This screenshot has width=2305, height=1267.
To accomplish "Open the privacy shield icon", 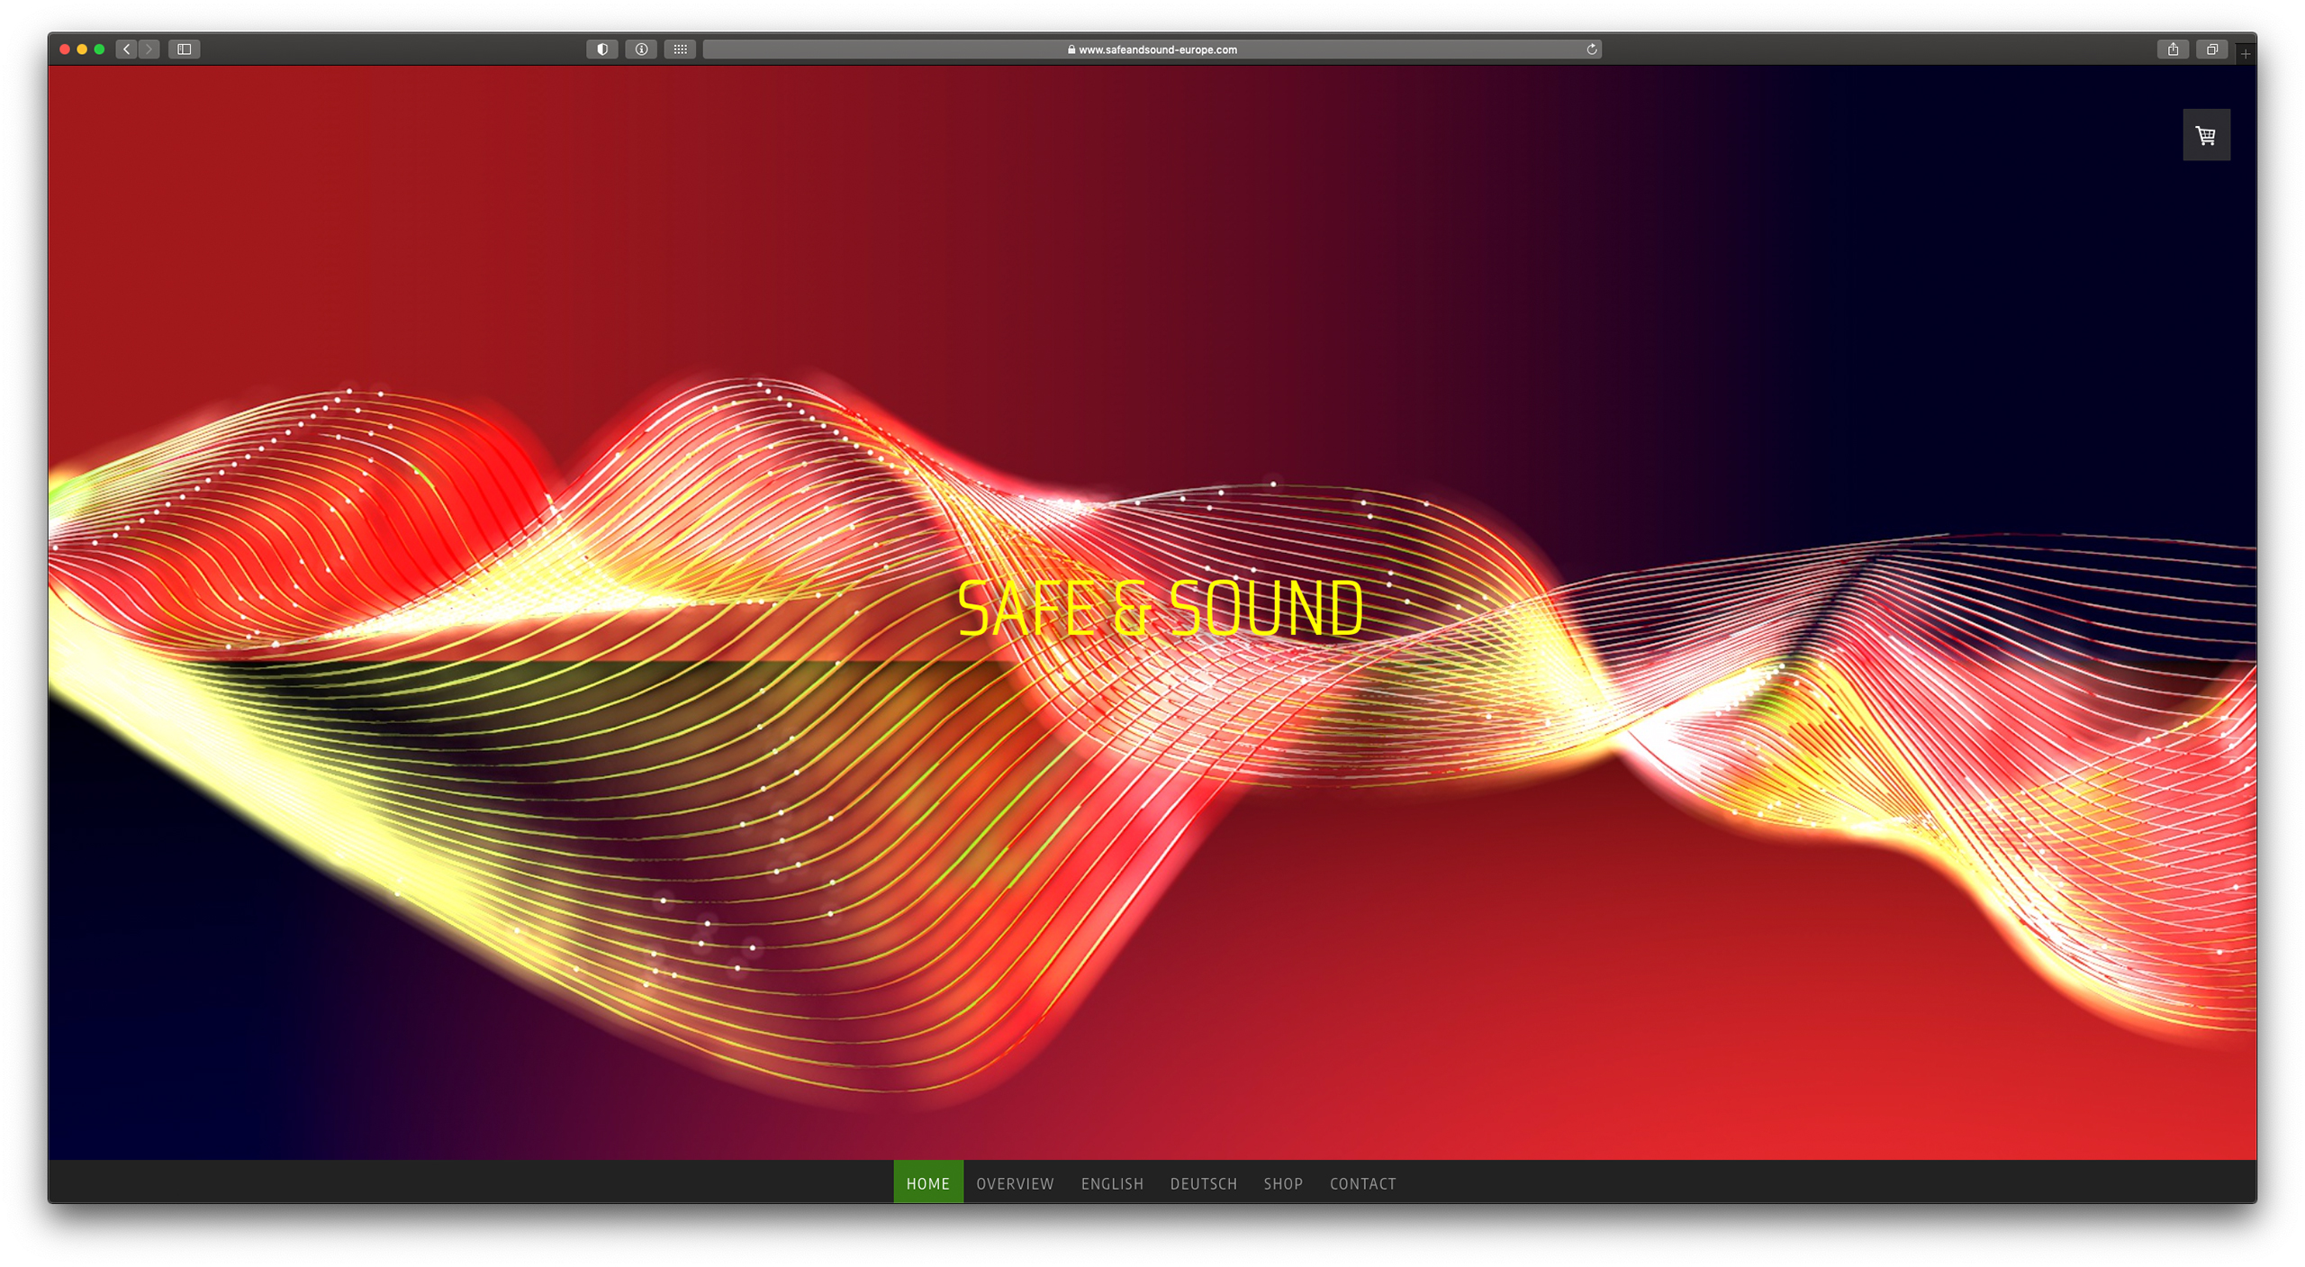I will [x=601, y=50].
